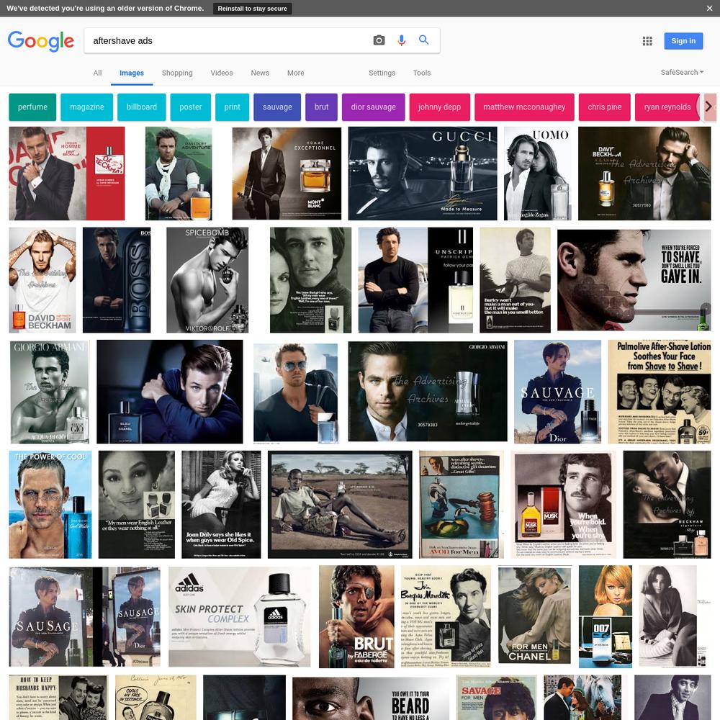The height and width of the screenshot is (720, 720).
Task: Filter by johnny depp chip
Action: [x=439, y=107]
